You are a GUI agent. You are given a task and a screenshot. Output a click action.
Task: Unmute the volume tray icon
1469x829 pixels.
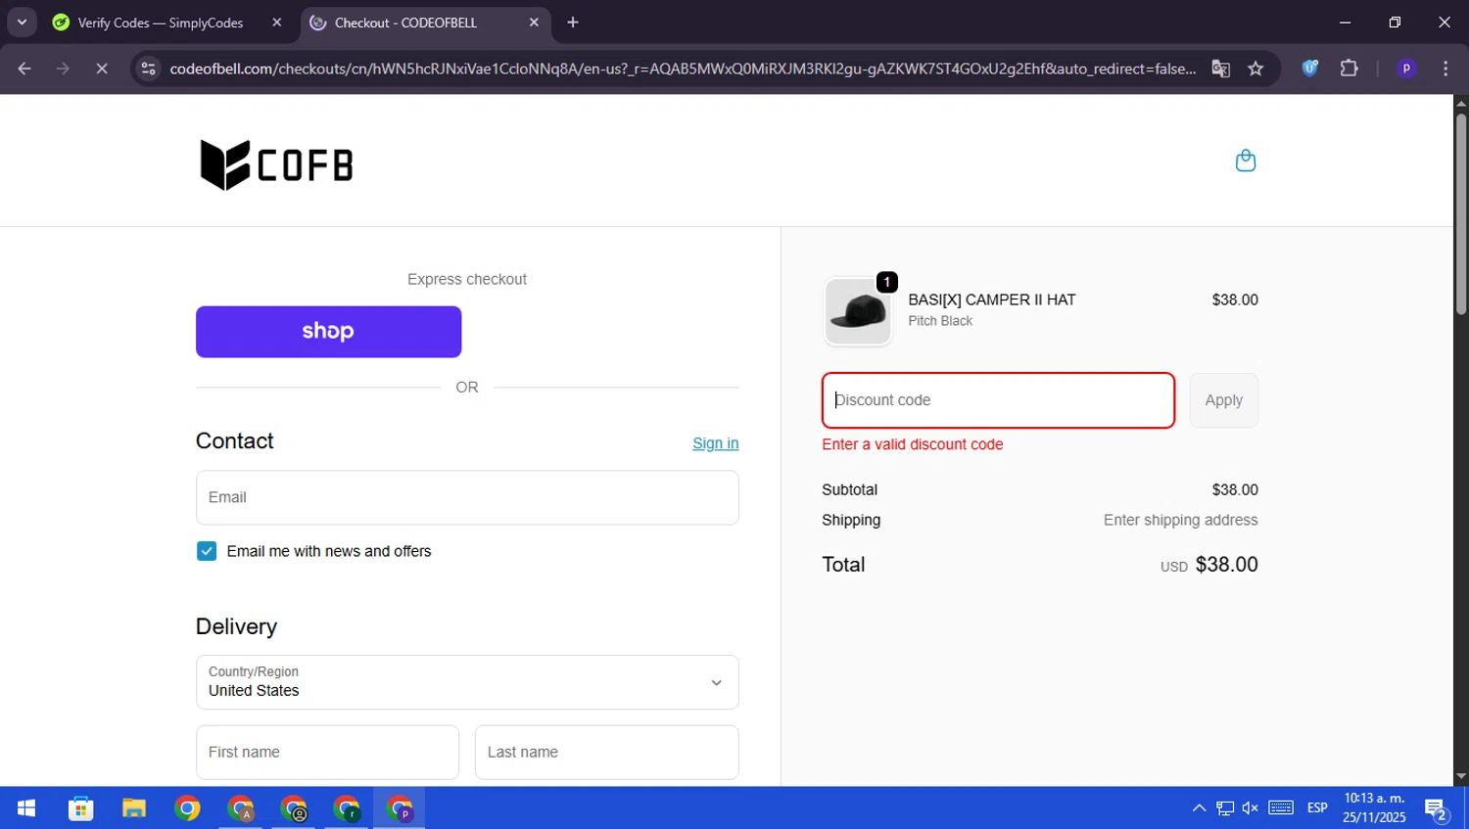pyautogui.click(x=1251, y=808)
